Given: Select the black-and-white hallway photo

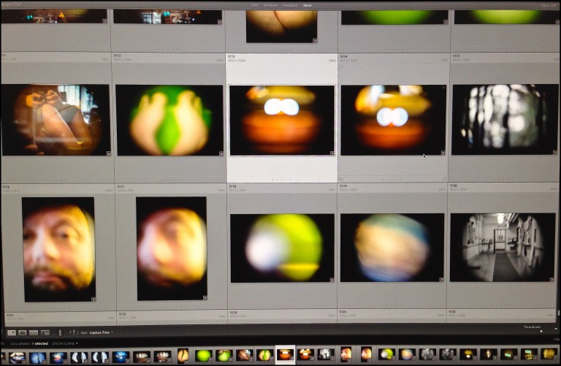Looking at the screenshot, I should [503, 247].
